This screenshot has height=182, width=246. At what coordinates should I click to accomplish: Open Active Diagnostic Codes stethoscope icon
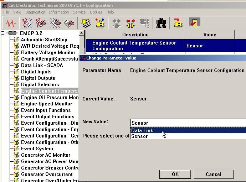pos(27,23)
